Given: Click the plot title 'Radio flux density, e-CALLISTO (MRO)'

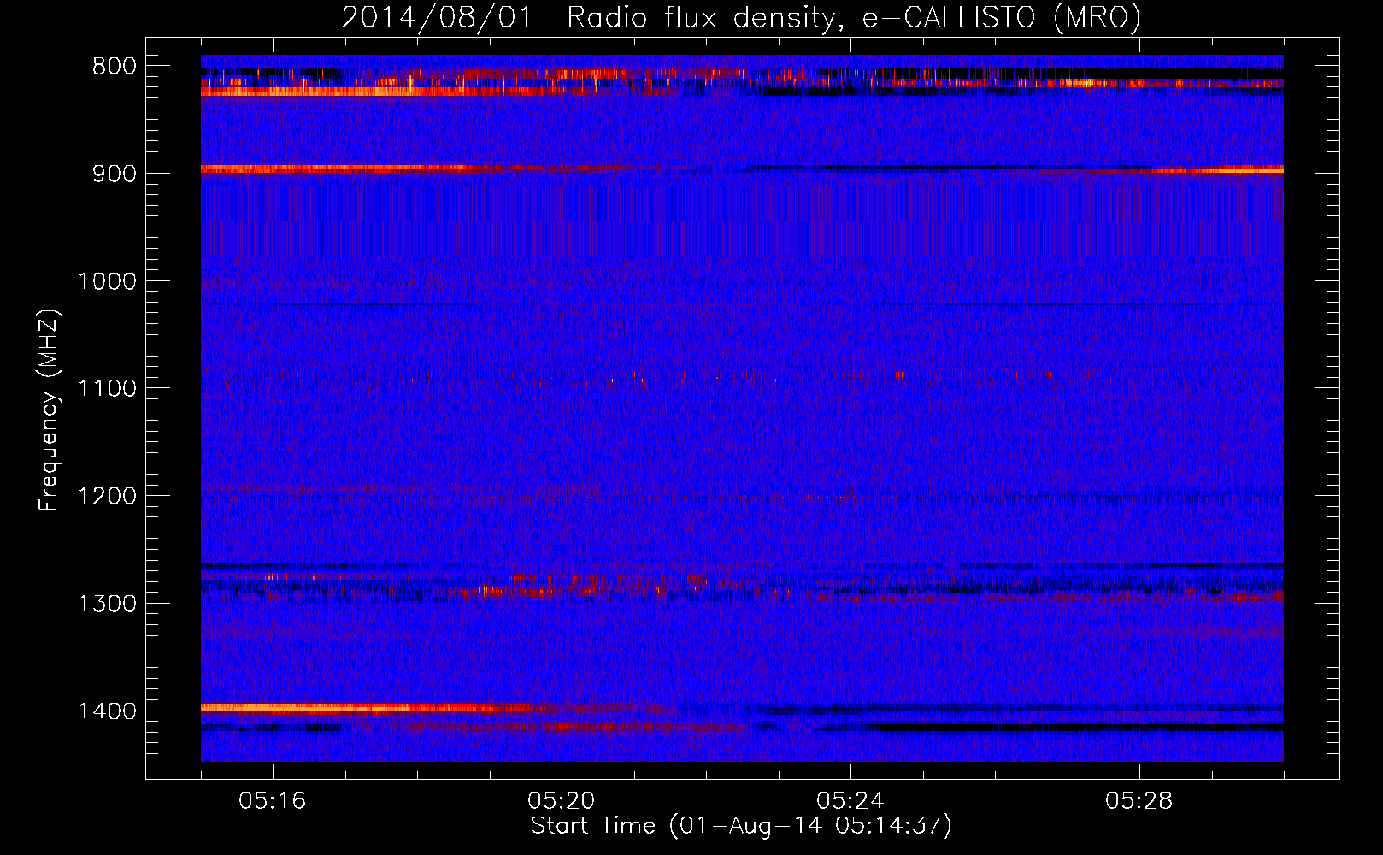Looking at the screenshot, I should tap(854, 17).
